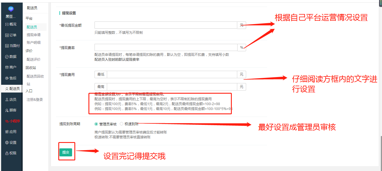
Task: Focus the 最低 withdrawal fee input
Action: point(172,74)
